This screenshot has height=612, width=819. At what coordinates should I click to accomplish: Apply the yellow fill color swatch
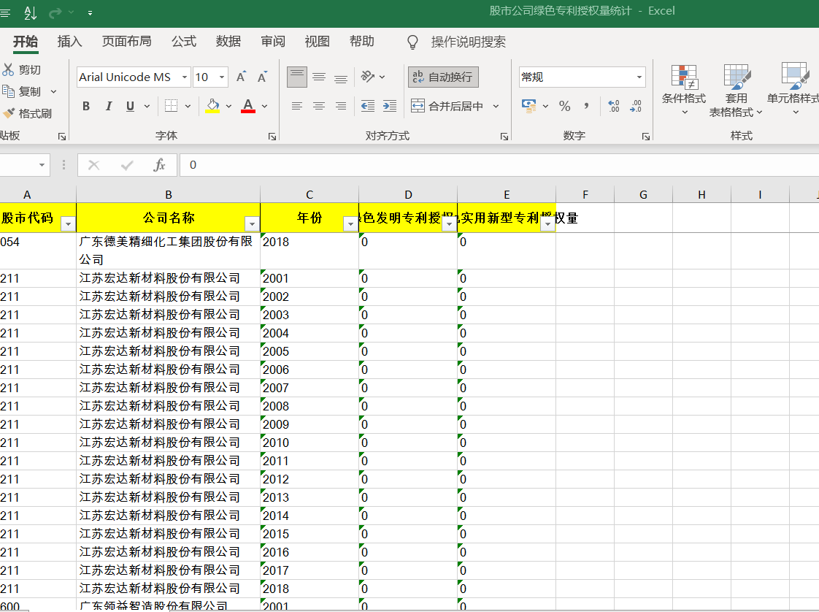pyautogui.click(x=212, y=106)
